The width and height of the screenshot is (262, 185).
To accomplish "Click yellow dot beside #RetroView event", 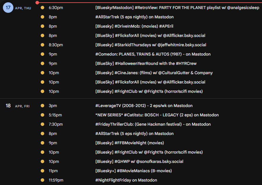I will click(42, 8).
